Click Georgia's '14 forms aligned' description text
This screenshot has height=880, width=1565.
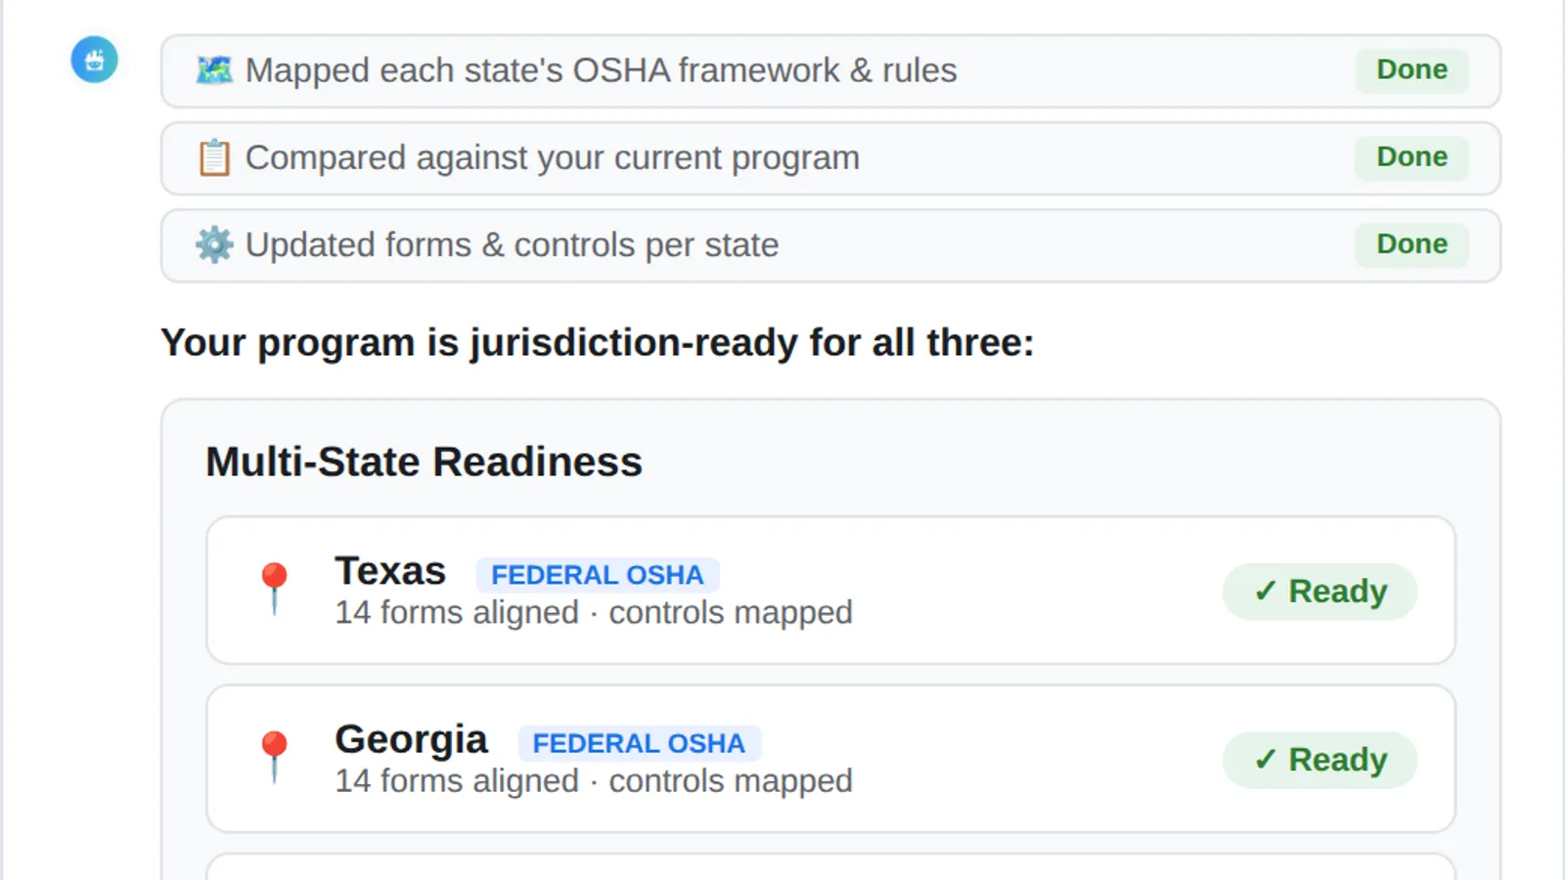point(457,781)
